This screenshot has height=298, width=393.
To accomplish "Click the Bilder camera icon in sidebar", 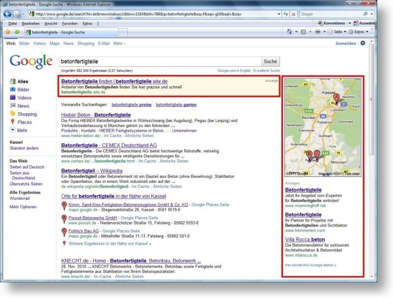I will 13,89.
